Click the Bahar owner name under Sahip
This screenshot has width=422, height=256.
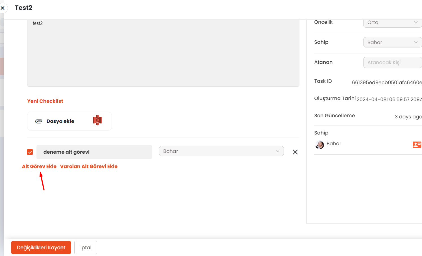334,144
